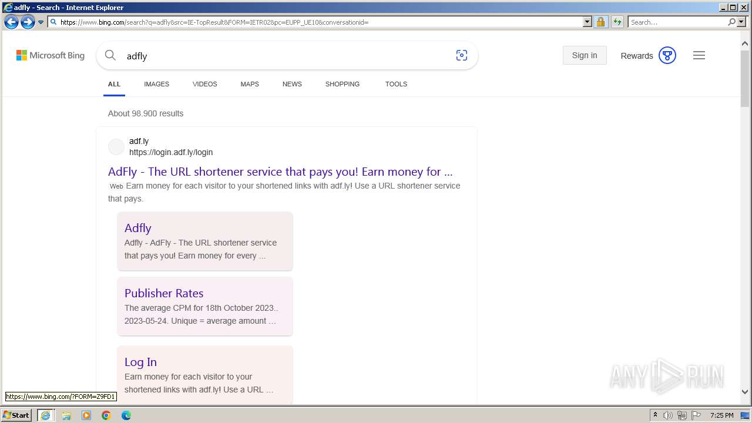Click the About 98.900 results text
This screenshot has width=752, height=423.
click(146, 113)
